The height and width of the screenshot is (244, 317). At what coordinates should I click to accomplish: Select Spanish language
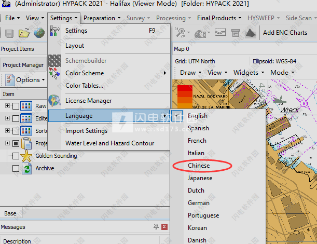[217, 128]
